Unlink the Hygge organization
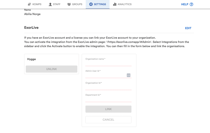This screenshot has width=210, height=133. pyautogui.click(x=52, y=69)
